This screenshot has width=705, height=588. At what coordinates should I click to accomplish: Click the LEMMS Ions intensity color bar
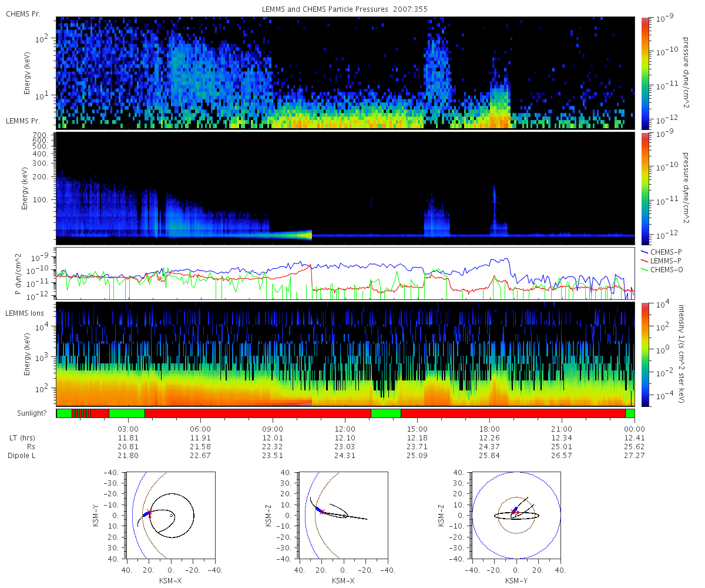click(x=645, y=354)
